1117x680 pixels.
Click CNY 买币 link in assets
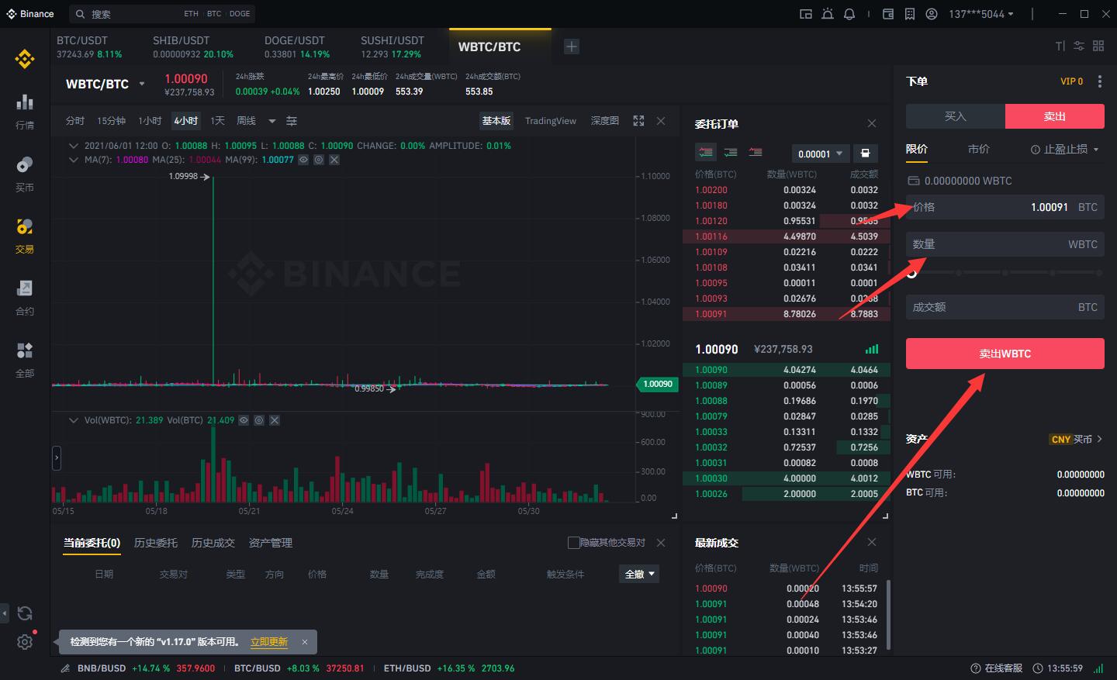[x=1076, y=439]
